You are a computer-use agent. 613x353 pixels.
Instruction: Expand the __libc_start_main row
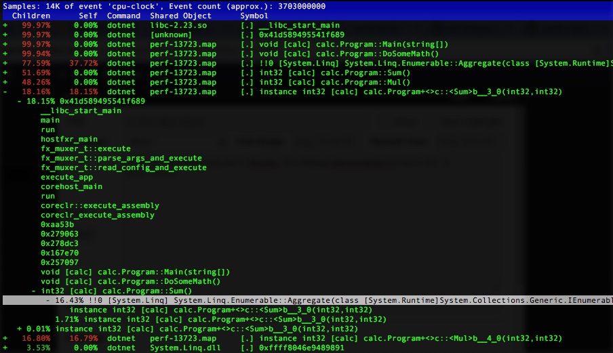(5, 25)
